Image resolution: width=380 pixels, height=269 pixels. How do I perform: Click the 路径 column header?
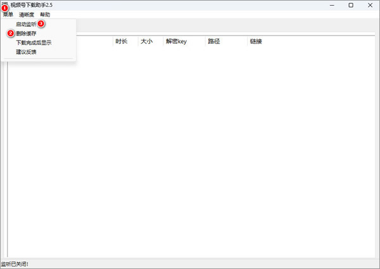[226, 41]
